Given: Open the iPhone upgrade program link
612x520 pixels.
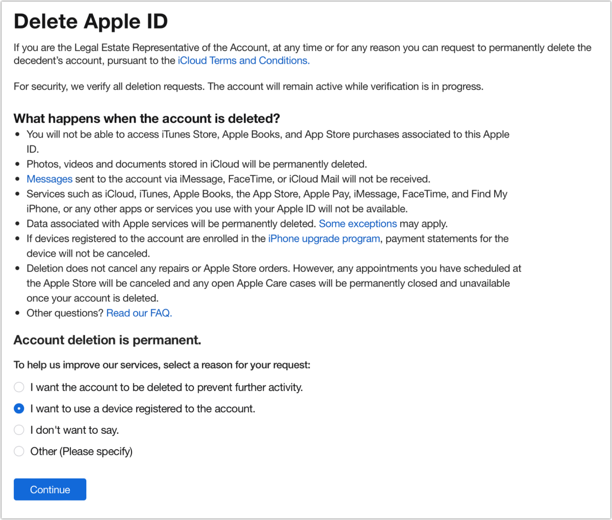Looking at the screenshot, I should 324,239.
